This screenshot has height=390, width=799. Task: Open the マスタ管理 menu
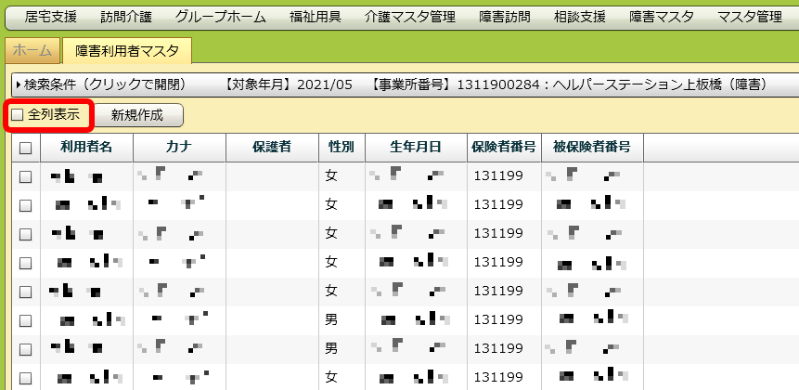click(x=750, y=17)
